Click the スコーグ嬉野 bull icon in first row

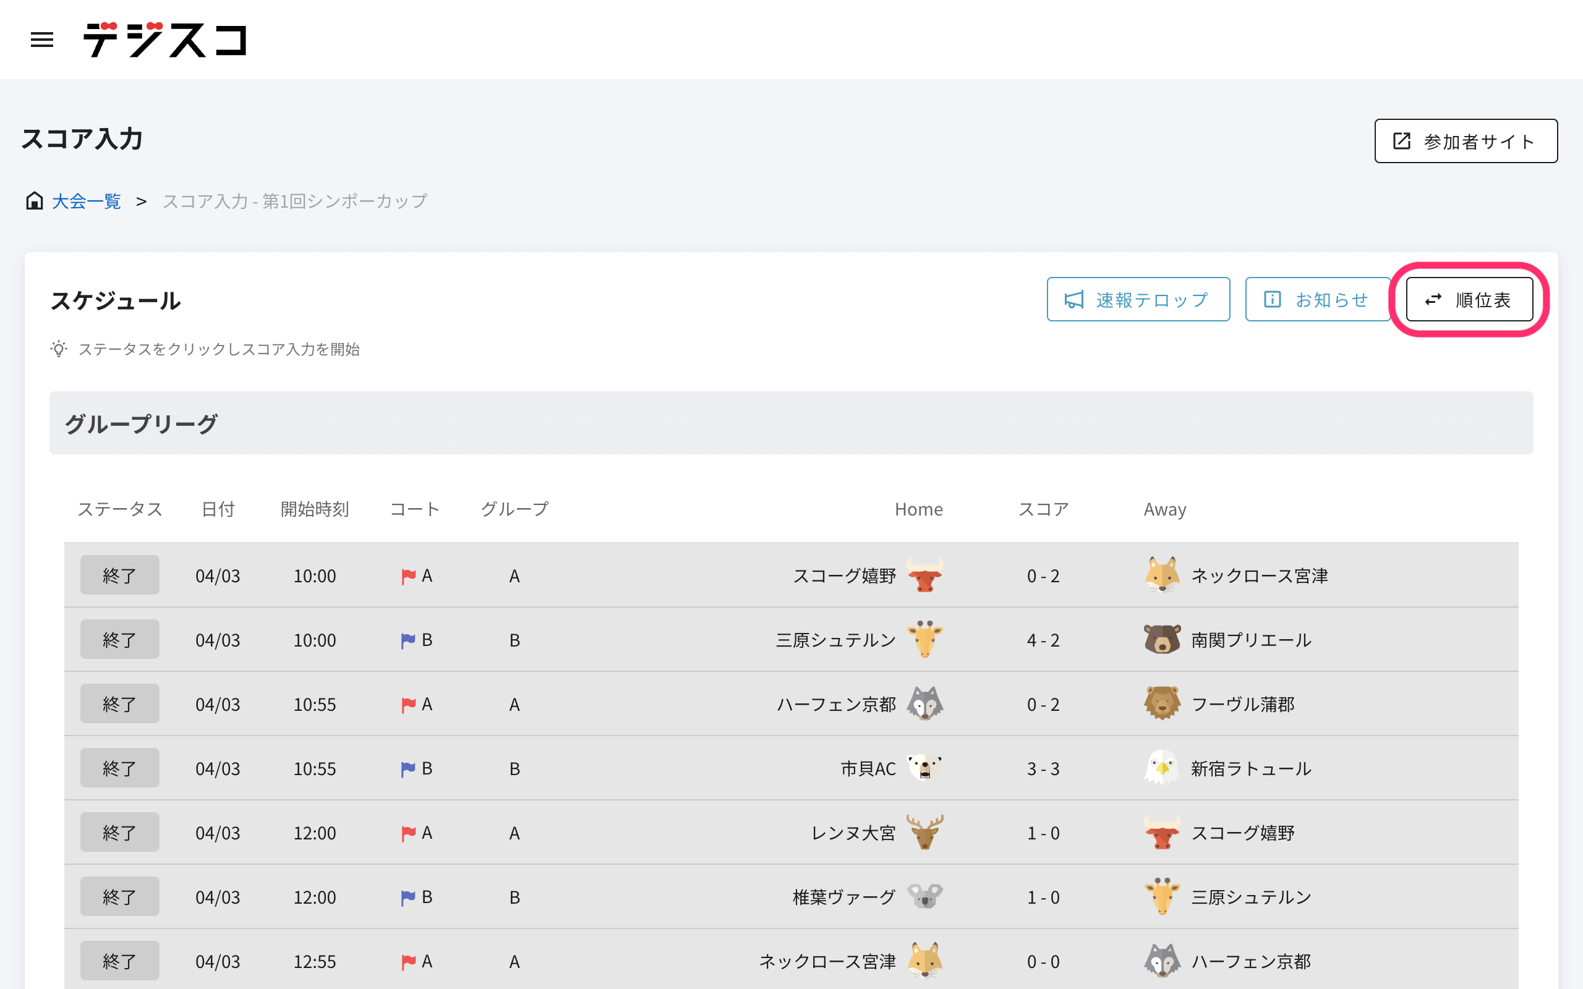pyautogui.click(x=924, y=575)
